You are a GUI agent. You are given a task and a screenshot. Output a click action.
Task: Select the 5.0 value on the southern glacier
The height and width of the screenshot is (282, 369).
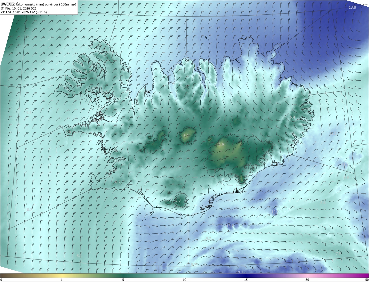[x=178, y=200]
